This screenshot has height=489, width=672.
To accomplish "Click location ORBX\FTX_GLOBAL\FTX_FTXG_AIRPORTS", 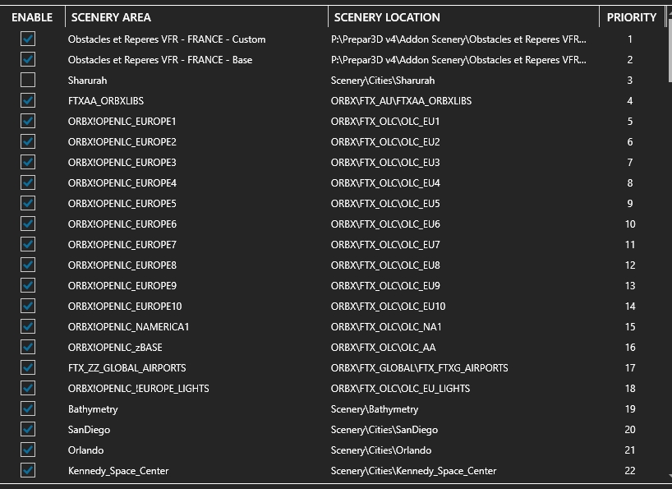I will point(419,367).
